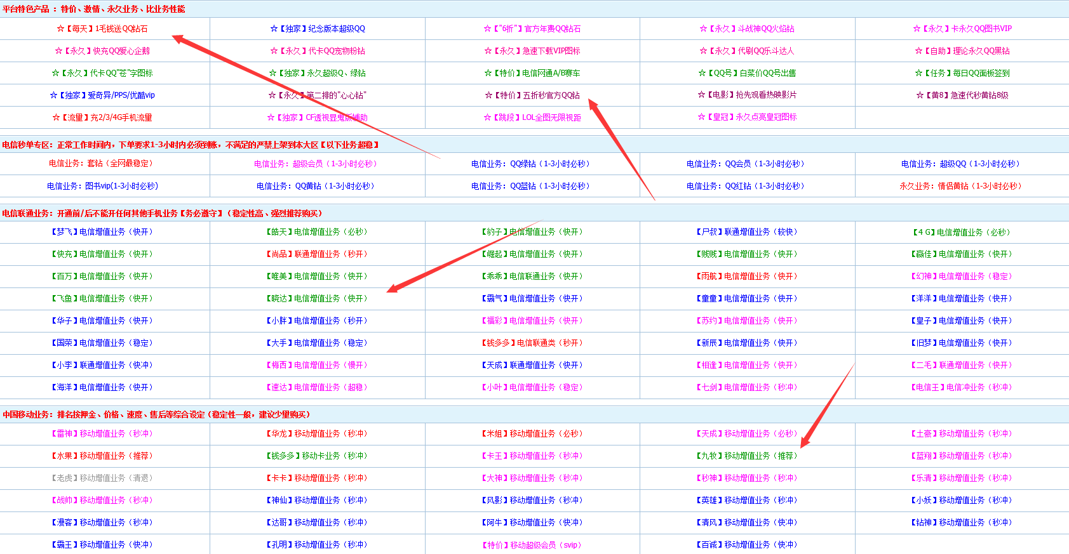
Task: Open 电信业务：QQ红钻 link
Action: point(746,186)
